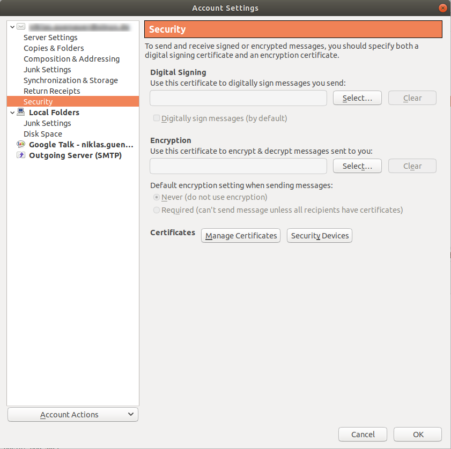Open Disk Space under Local Folders
This screenshot has height=449, width=451.
pos(43,134)
